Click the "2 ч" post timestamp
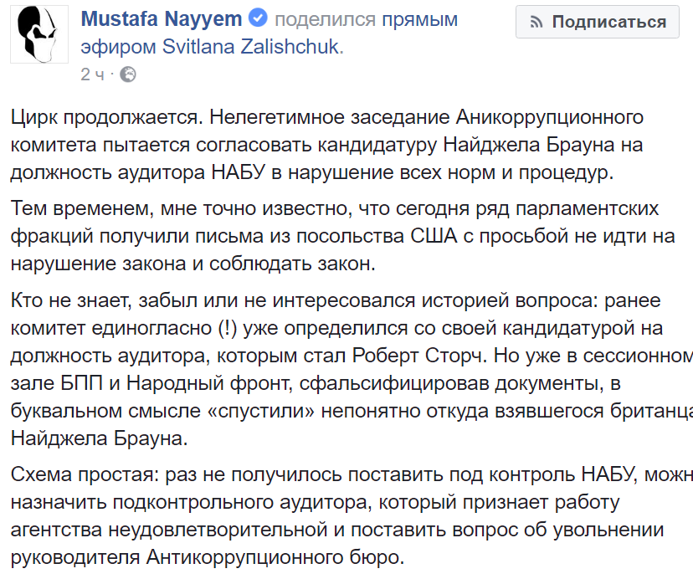Screen dimensions: 693x579 [x=92, y=74]
